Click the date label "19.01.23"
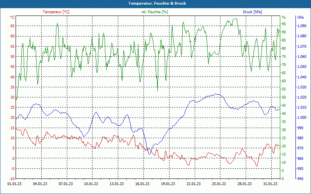 click(x=168, y=184)
